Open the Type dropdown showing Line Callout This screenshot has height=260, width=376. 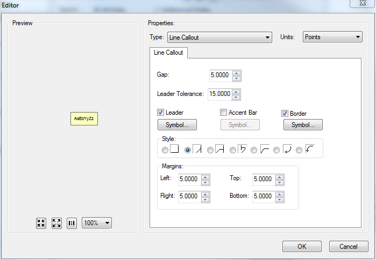tap(219, 38)
